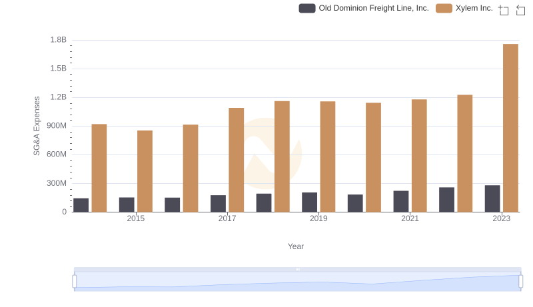533x307 pixels.
Task: Click the zoom reset icon
Action: click(x=520, y=10)
